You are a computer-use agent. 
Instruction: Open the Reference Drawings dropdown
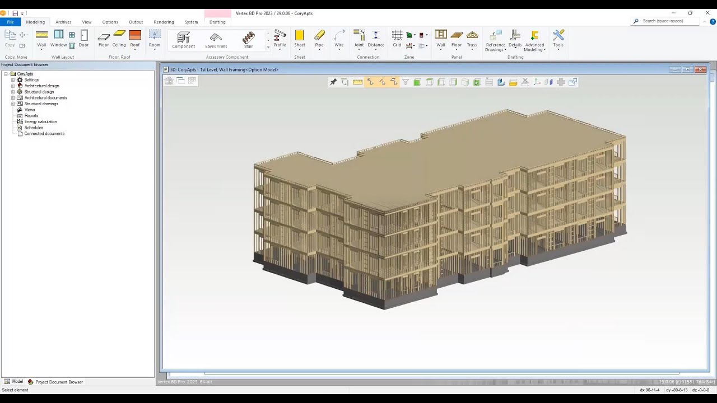[x=496, y=40]
